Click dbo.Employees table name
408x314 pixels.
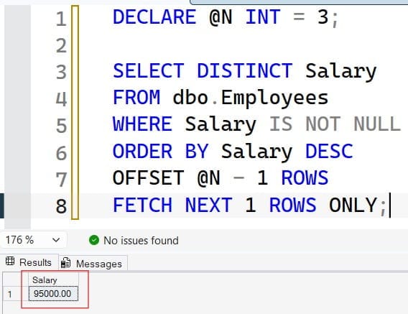[250, 98]
